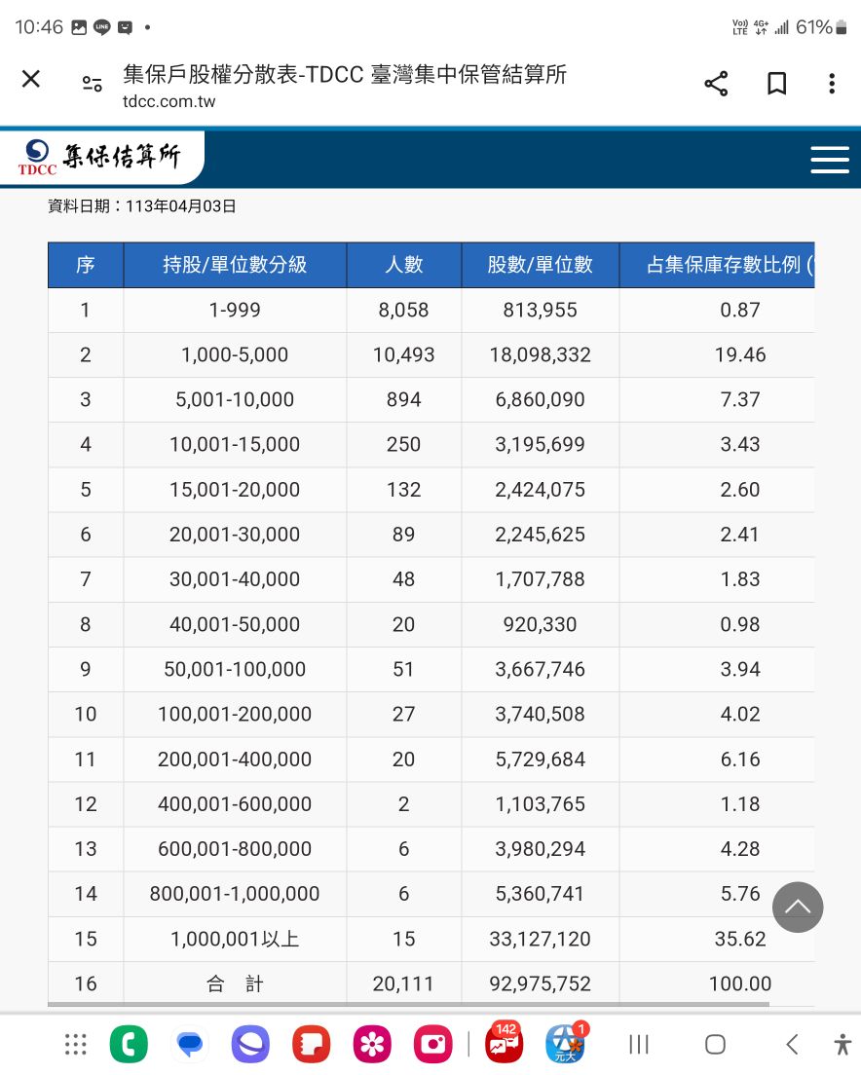861x1075 pixels.
Task: Tap the recent apps navigation button
Action: 639,1044
